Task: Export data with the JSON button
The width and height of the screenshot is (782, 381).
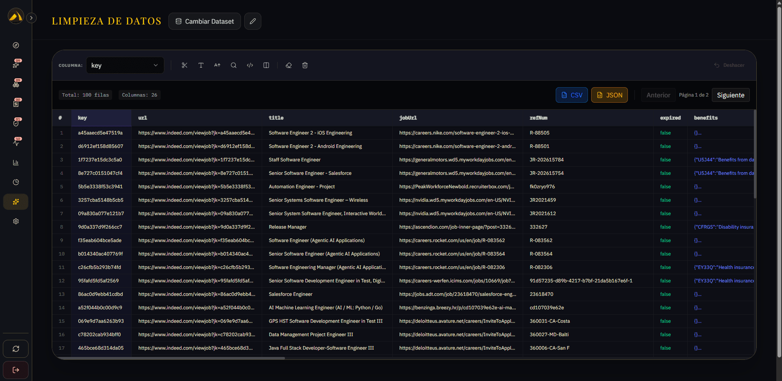Action: click(x=610, y=95)
